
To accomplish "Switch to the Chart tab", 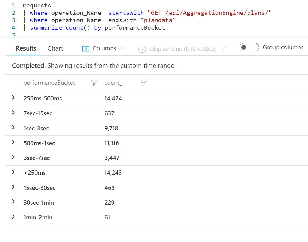I will (55, 48).
